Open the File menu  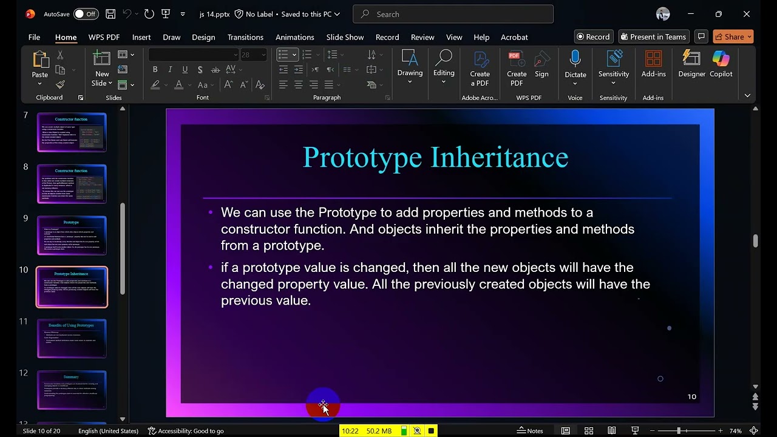tap(34, 37)
